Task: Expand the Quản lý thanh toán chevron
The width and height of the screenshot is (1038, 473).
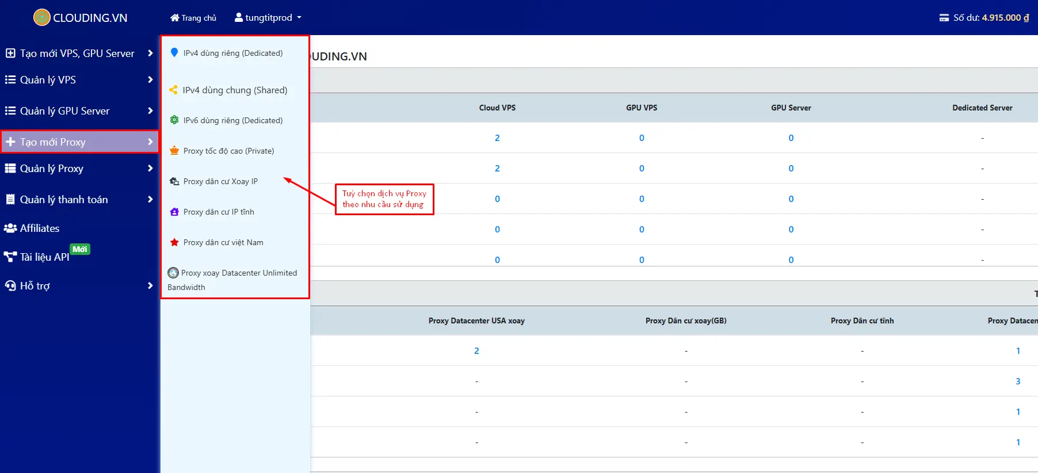Action: coord(150,199)
